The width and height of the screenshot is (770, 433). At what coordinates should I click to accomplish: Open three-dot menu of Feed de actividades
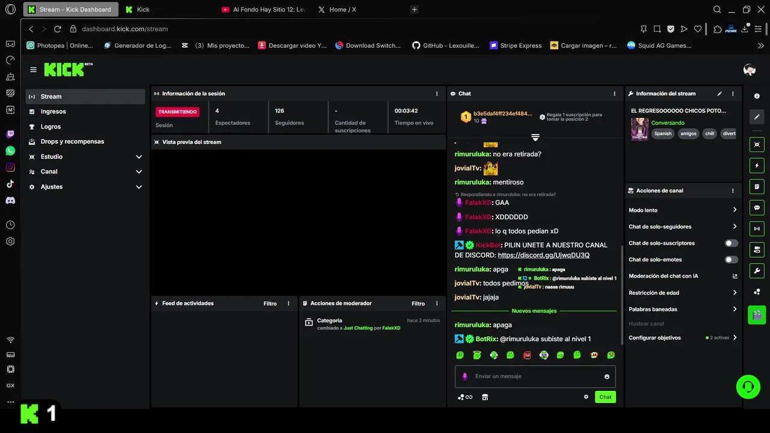click(x=288, y=304)
